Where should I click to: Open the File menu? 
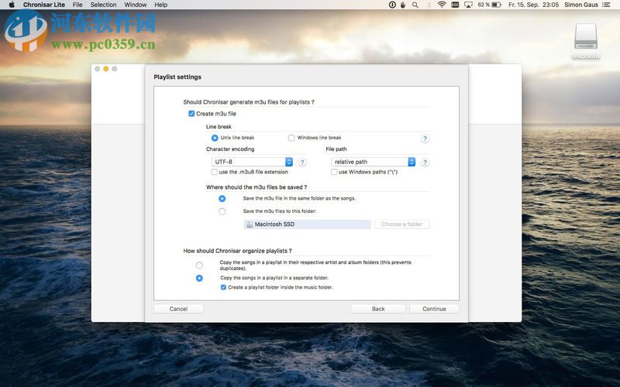point(77,5)
